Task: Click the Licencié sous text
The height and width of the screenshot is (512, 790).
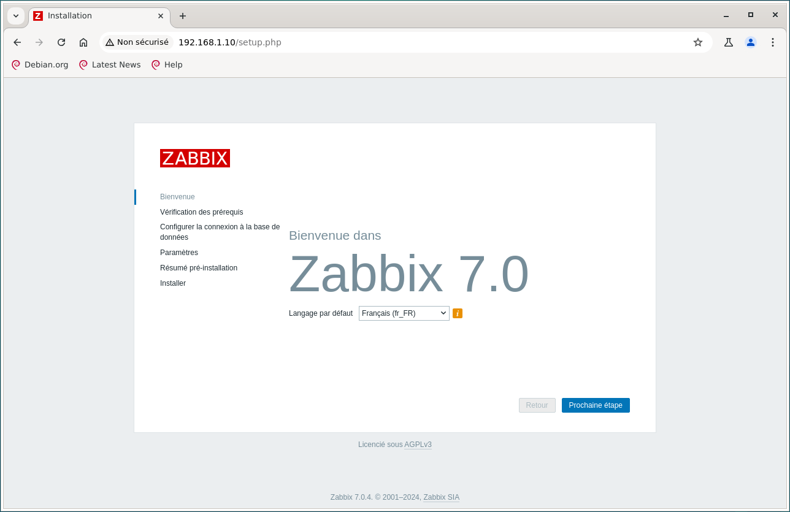Action: pos(380,445)
